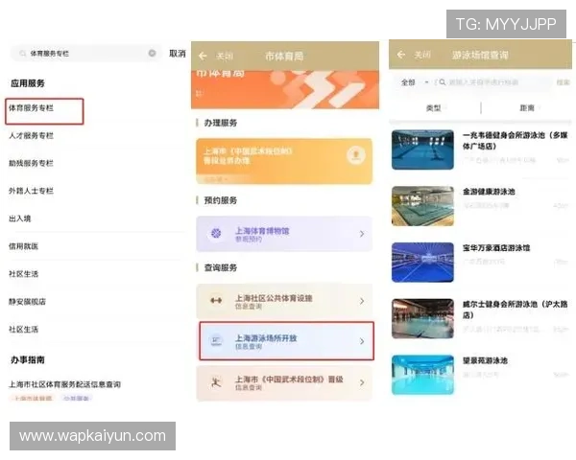Open the 威尔士健身会所游泳池 thumbnail

point(422,318)
